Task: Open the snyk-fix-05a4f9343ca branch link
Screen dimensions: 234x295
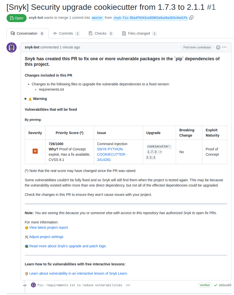Action: 150,18
